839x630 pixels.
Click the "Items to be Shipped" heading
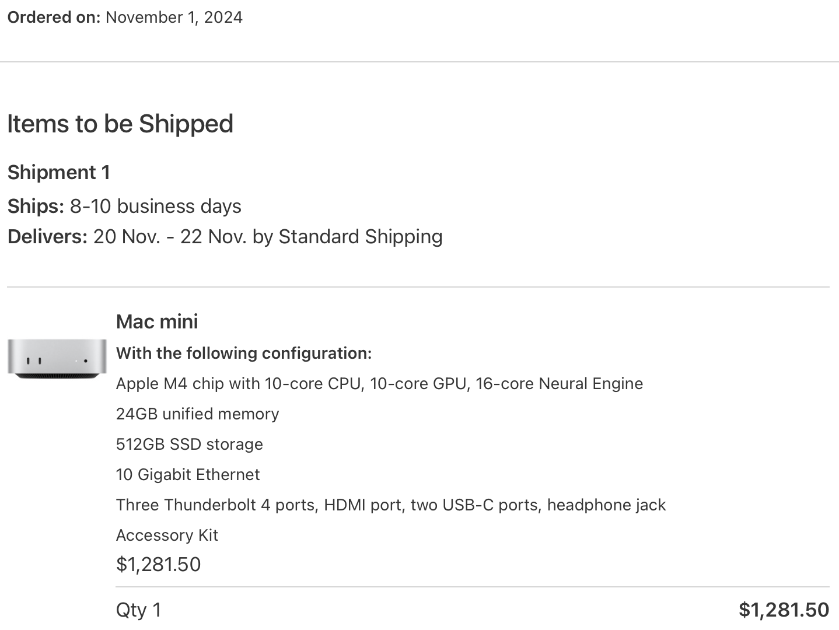[120, 124]
